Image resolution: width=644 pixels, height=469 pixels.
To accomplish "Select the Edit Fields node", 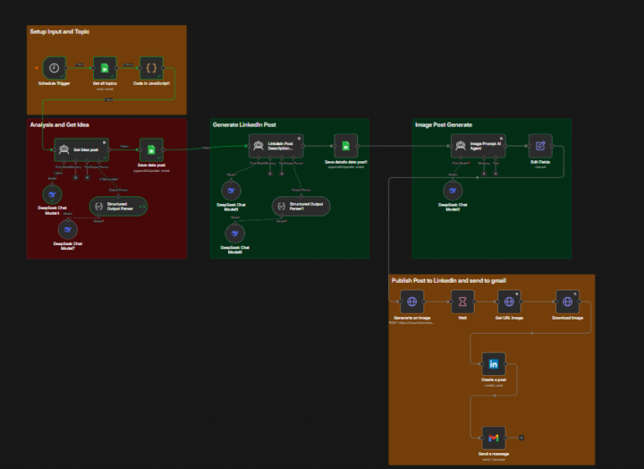I will tap(540, 146).
